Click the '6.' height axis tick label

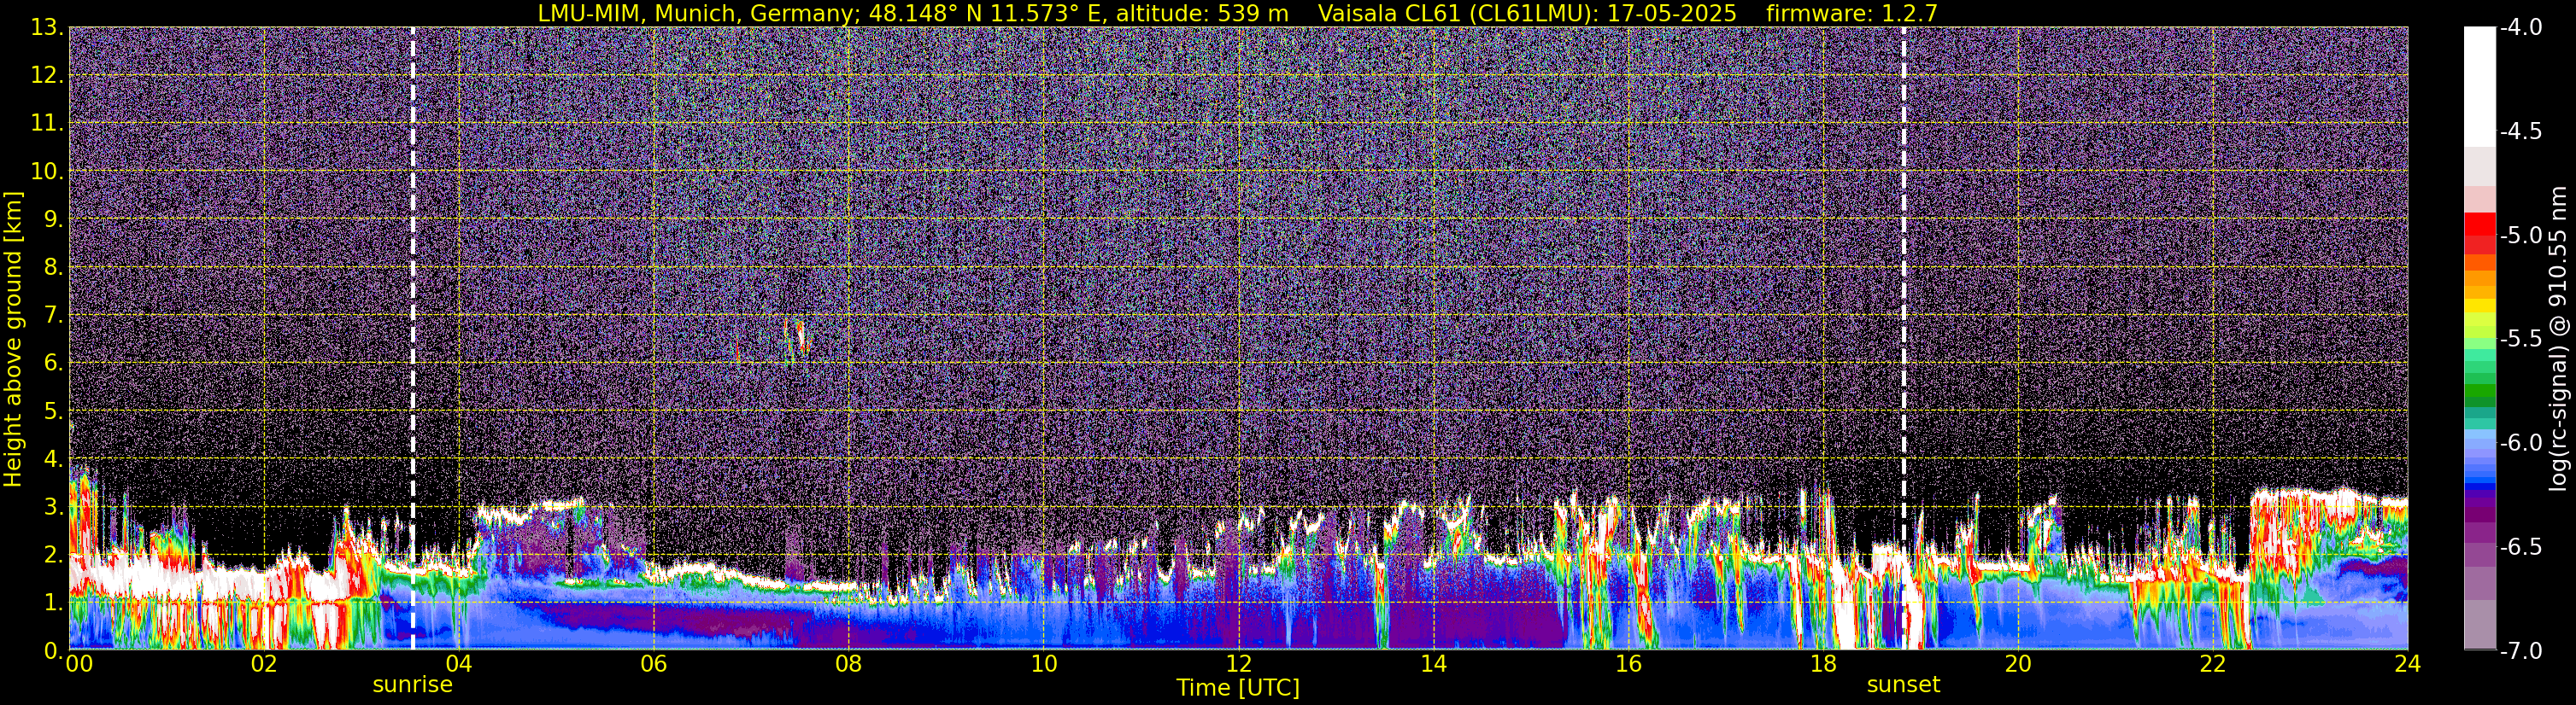click(53, 364)
